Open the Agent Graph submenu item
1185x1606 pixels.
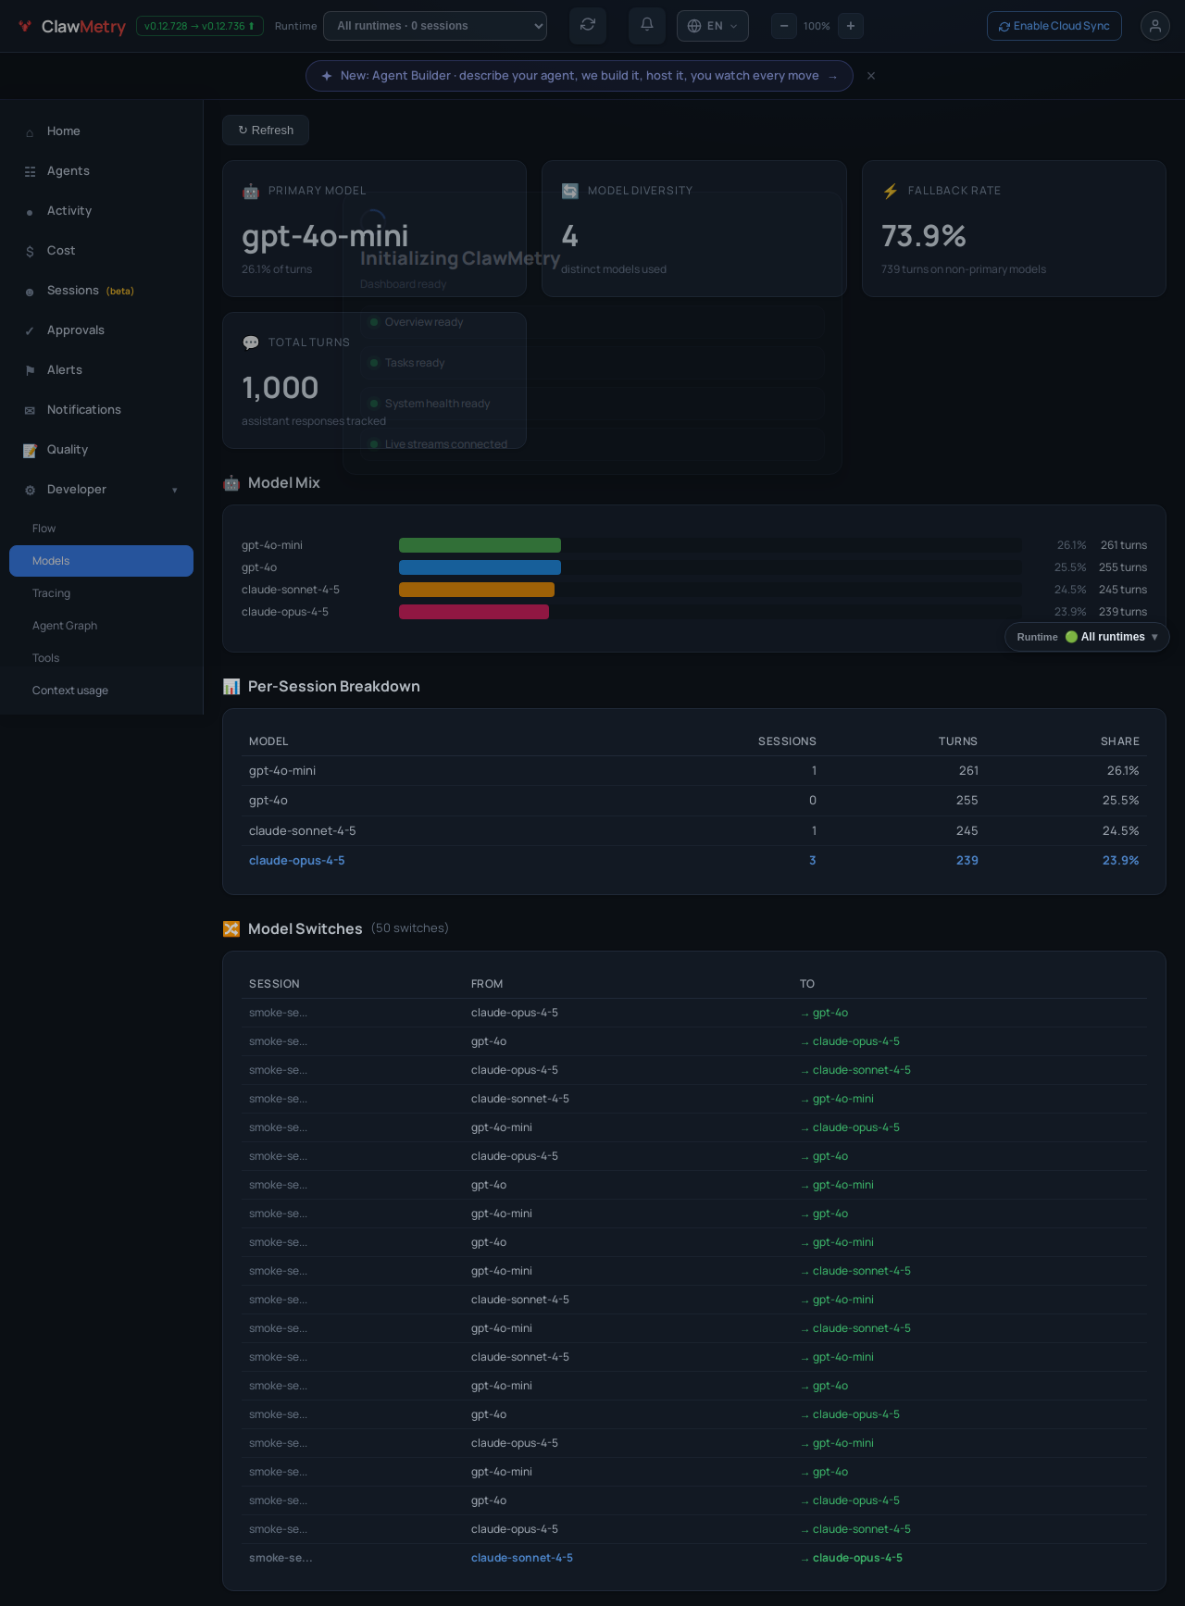(101, 626)
